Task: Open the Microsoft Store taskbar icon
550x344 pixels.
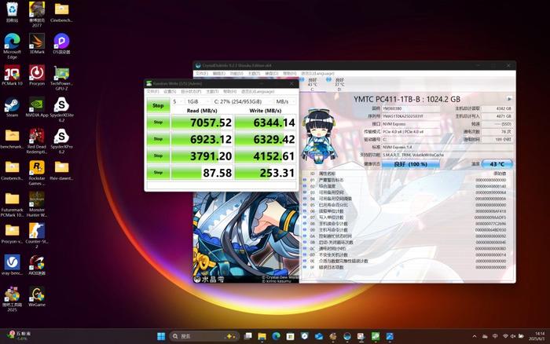Action: pyautogui.click(x=290, y=336)
